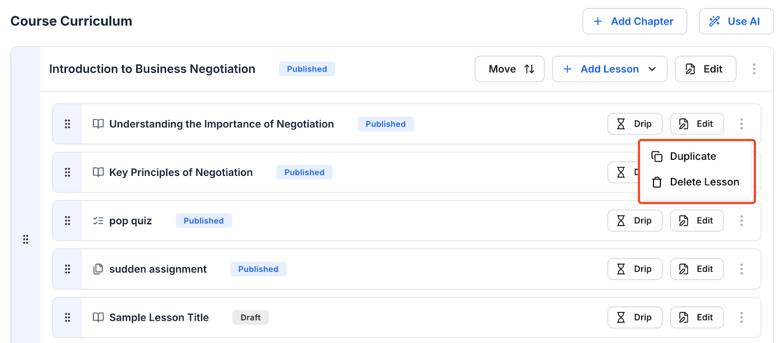This screenshot has height=343, width=782.
Task: Click drag handle for Sample Lesson Title
Action: coord(67,318)
